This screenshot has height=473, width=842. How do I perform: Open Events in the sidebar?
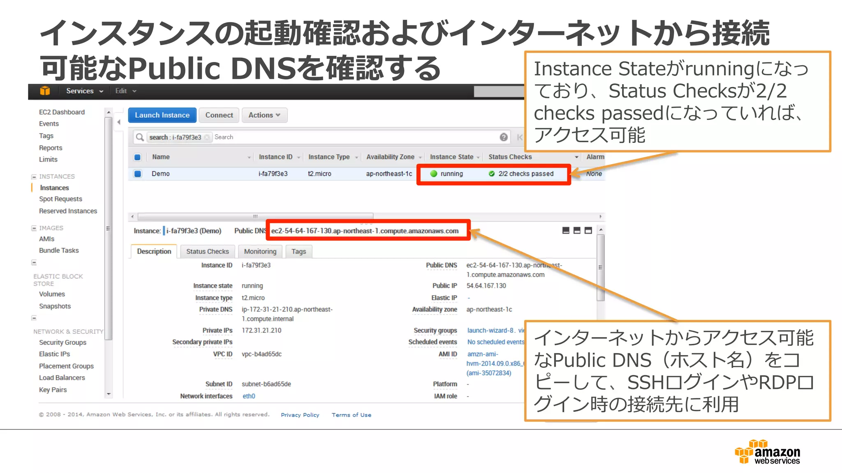(49, 124)
